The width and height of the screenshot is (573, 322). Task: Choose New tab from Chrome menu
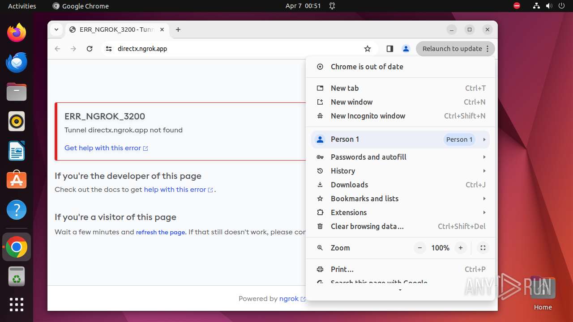coord(400,88)
